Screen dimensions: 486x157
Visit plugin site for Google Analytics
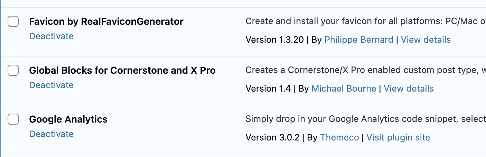tap(398, 137)
